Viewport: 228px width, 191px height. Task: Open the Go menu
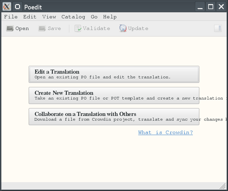pos(94,17)
